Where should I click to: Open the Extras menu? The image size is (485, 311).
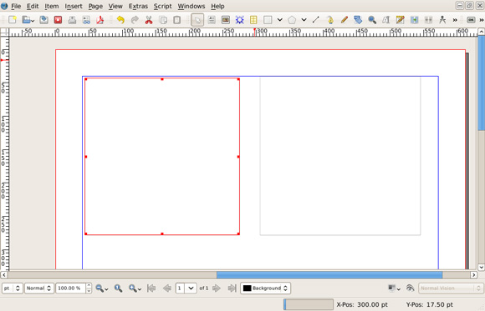click(x=138, y=6)
